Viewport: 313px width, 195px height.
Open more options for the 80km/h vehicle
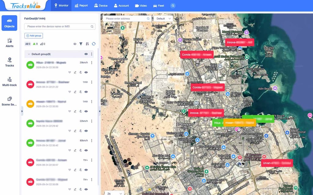[92, 140]
